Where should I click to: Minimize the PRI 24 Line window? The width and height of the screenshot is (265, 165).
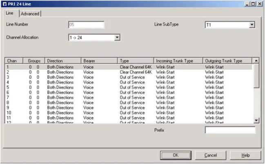coord(247,4)
